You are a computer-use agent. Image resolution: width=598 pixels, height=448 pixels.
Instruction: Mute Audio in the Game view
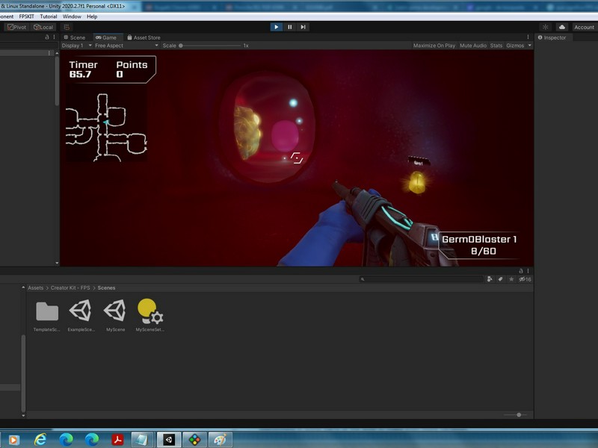pos(472,46)
